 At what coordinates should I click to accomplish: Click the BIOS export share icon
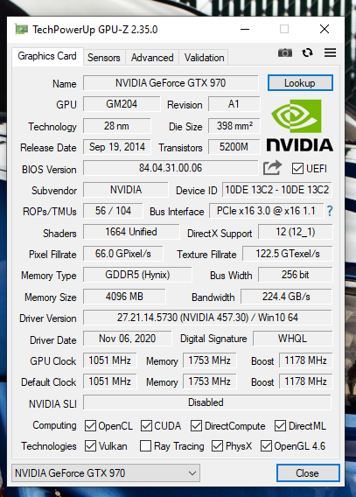pyautogui.click(x=272, y=168)
